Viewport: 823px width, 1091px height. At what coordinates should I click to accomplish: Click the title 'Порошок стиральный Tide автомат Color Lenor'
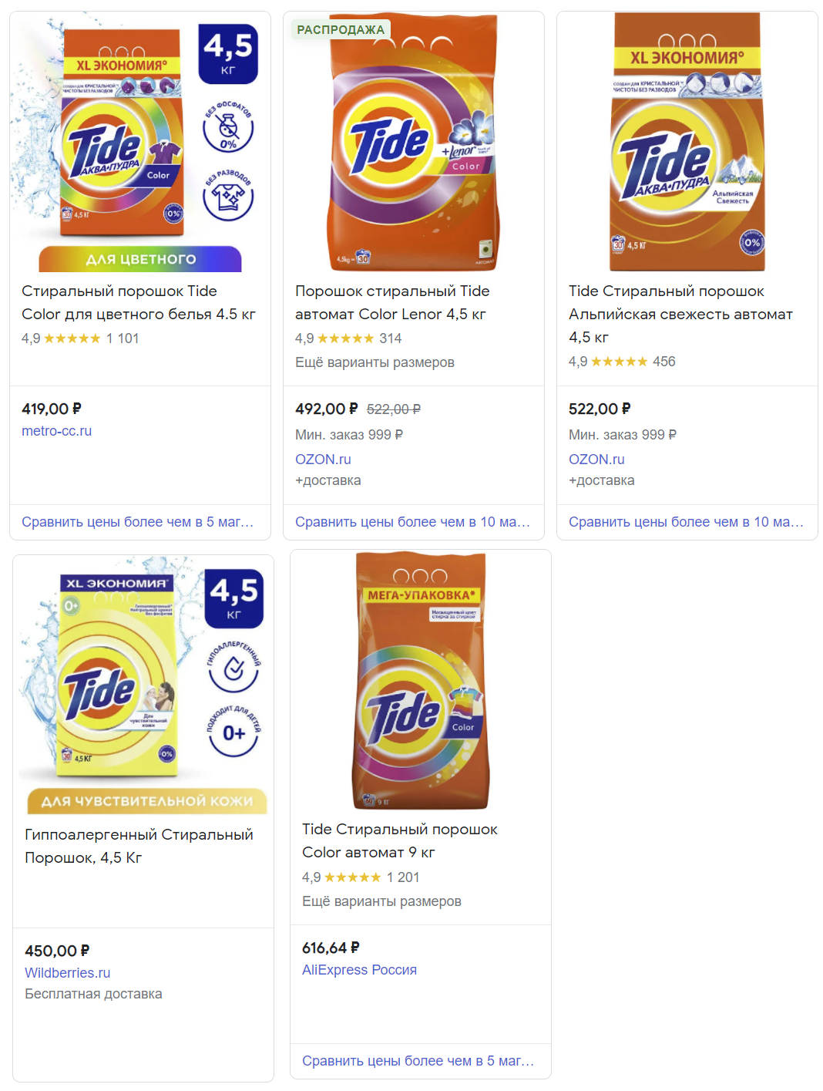coord(391,302)
